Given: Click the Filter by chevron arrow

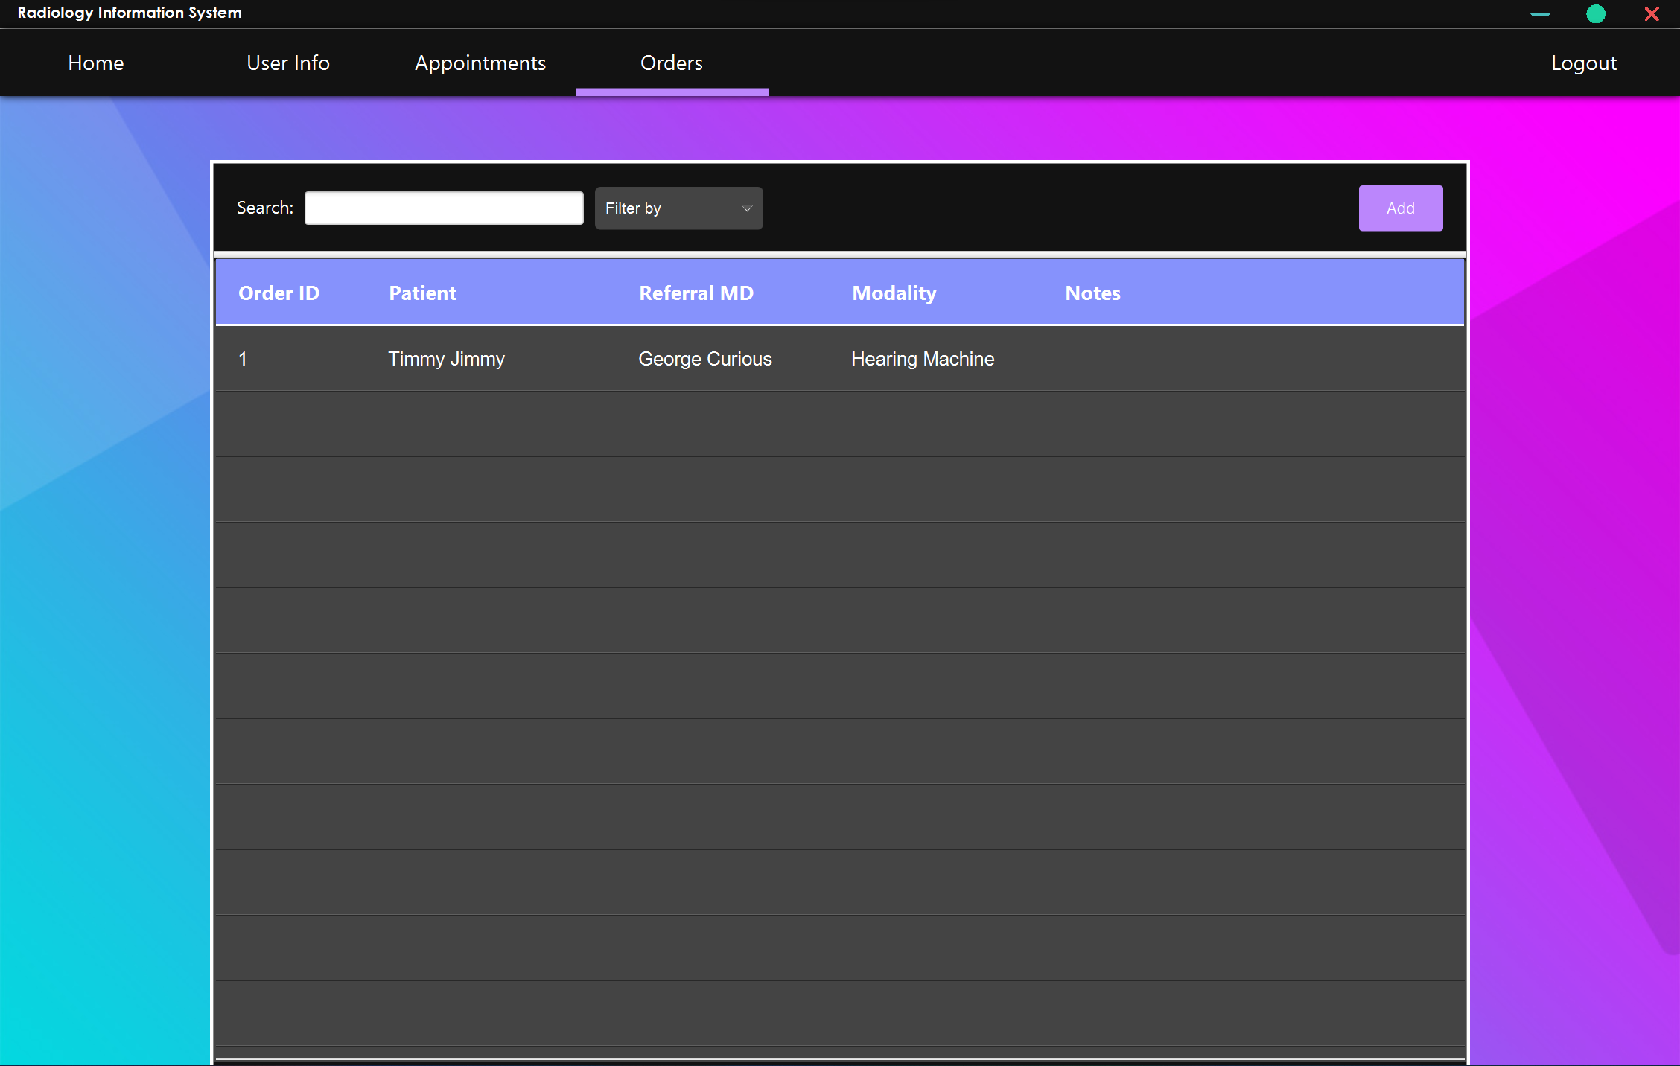Looking at the screenshot, I should pyautogui.click(x=747, y=208).
